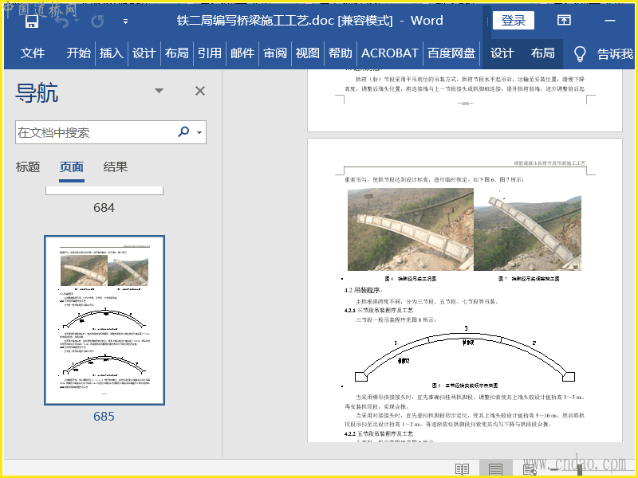Open Customize Quick Access Toolbar dropdown
The height and width of the screenshot is (478, 638).
tap(125, 22)
